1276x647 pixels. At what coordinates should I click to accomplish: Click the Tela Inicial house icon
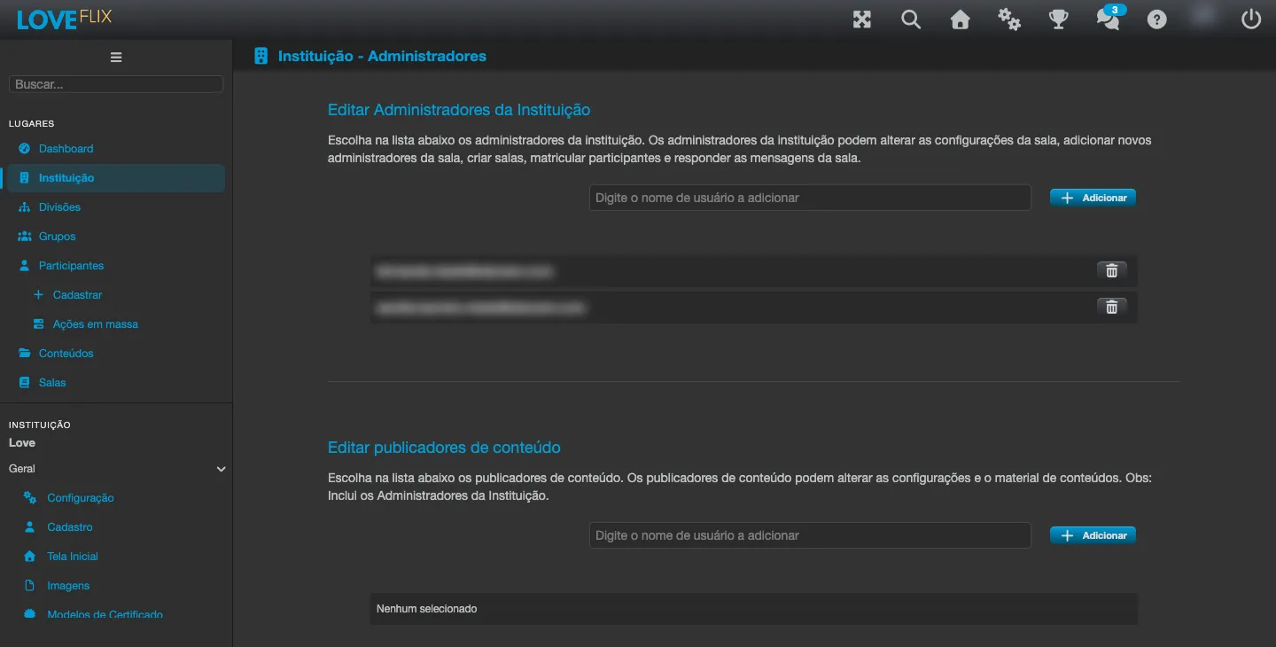(x=30, y=557)
